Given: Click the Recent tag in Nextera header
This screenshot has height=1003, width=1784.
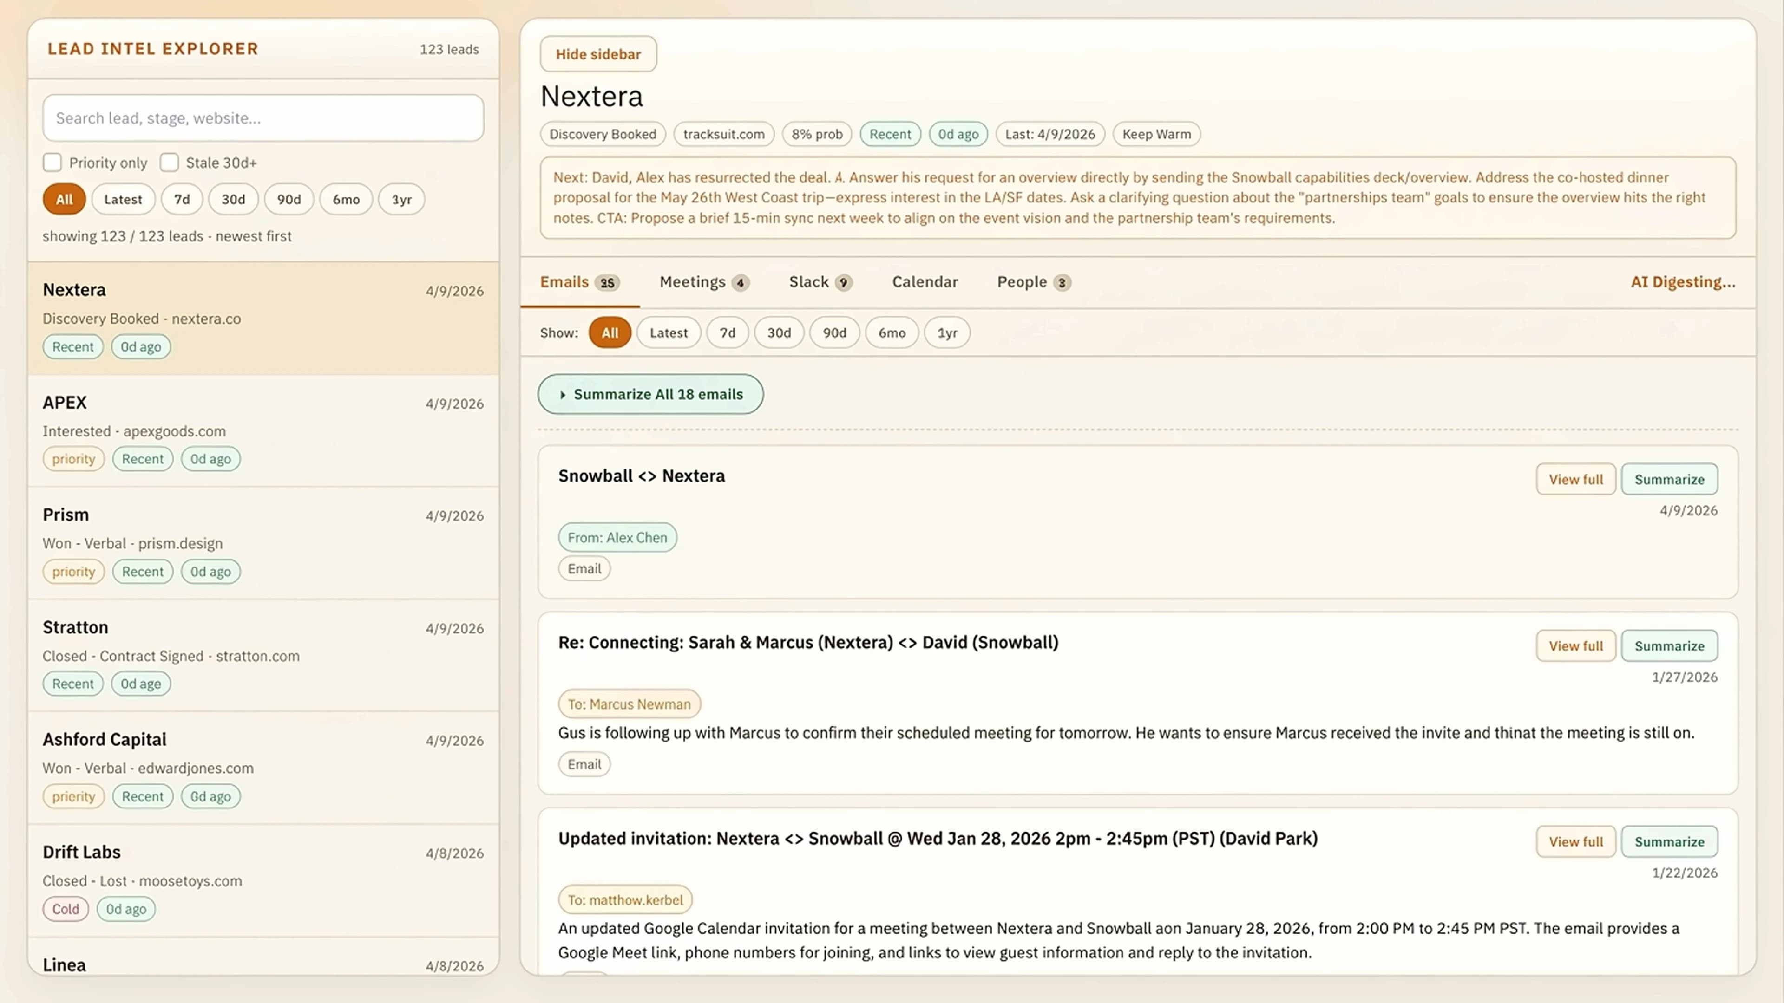Looking at the screenshot, I should pos(890,134).
